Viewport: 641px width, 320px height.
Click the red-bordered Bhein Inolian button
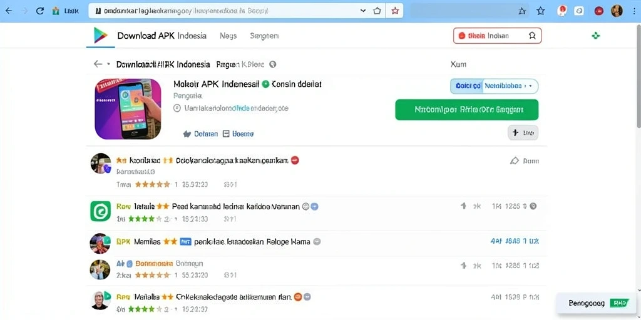498,36
